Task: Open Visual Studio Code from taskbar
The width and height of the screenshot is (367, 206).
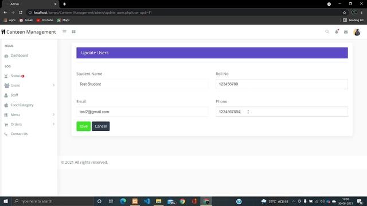Action: (x=147, y=201)
